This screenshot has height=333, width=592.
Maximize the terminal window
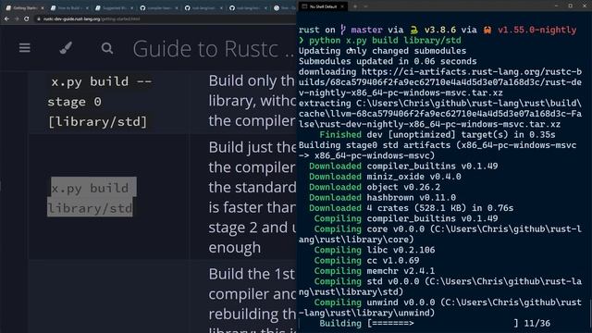pos(571,6)
